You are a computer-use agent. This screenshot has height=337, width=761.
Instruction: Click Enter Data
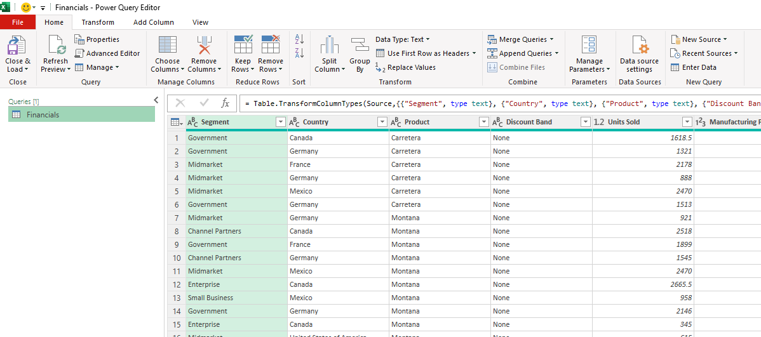coord(694,67)
